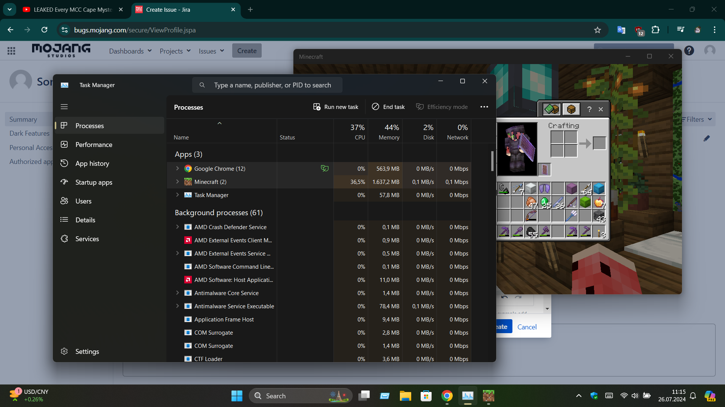
Task: Toggle the chest tab in Minecraft inventory
Action: click(x=571, y=109)
